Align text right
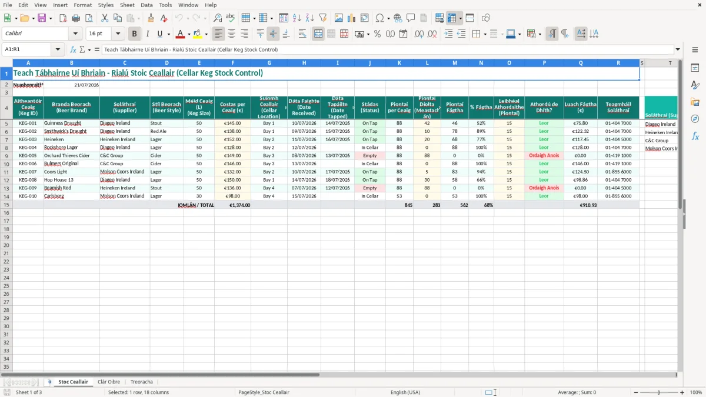The width and height of the screenshot is (706, 397). pos(244,34)
